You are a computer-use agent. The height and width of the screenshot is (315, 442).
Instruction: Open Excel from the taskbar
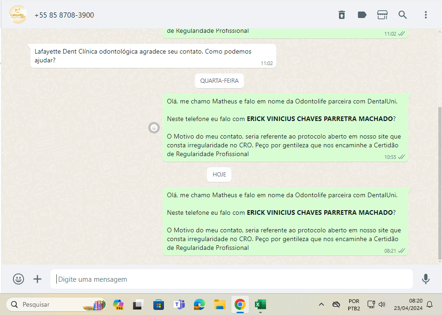(260, 304)
